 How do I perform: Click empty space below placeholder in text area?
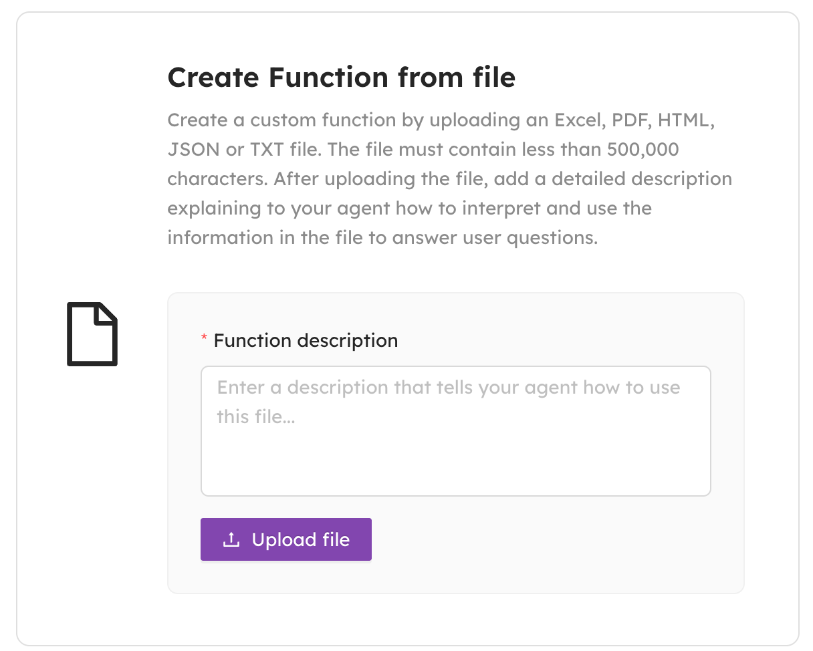pyautogui.click(x=455, y=465)
